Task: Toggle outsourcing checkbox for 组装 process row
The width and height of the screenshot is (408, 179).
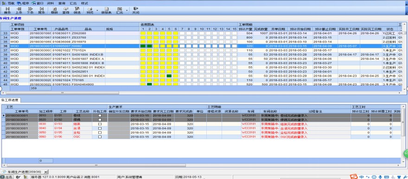Action: [100, 124]
